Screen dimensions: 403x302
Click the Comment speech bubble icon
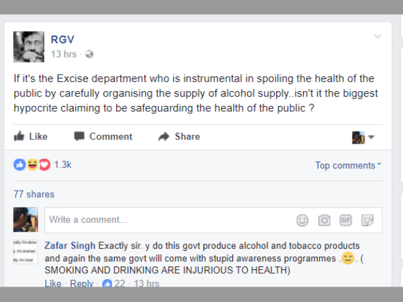79,136
